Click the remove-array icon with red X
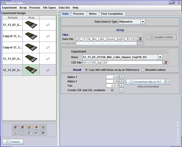Viewport: 182px width, 147px height. (x=22, y=127)
